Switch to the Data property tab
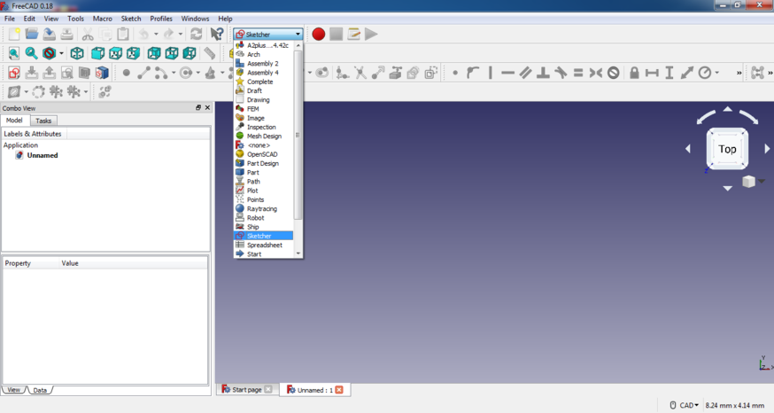Screen dimensions: 774x413 point(40,390)
